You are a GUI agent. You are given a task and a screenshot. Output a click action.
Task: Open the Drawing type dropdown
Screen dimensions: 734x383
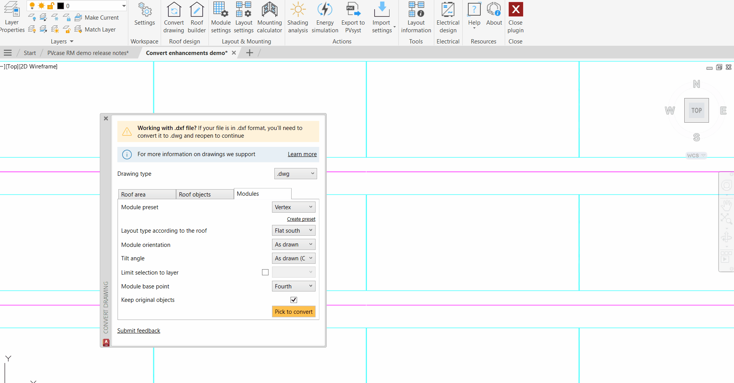click(x=295, y=173)
